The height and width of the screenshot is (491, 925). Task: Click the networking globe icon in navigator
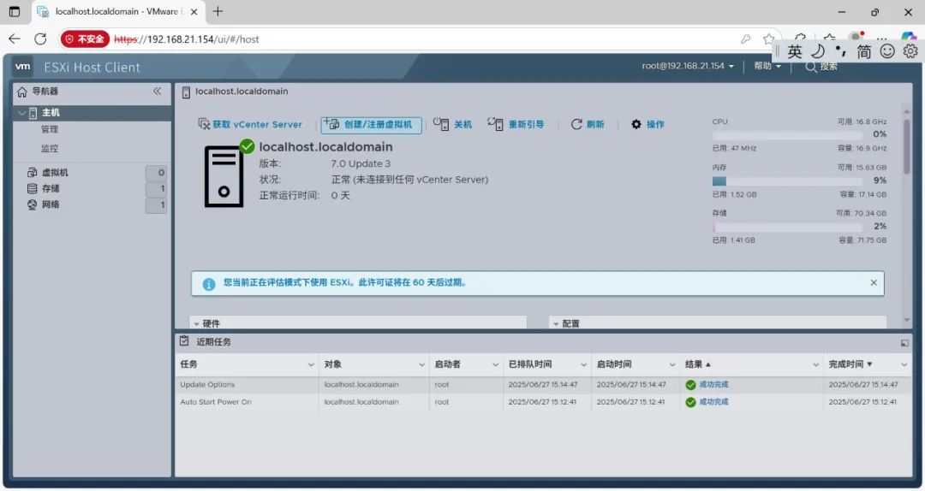32,204
